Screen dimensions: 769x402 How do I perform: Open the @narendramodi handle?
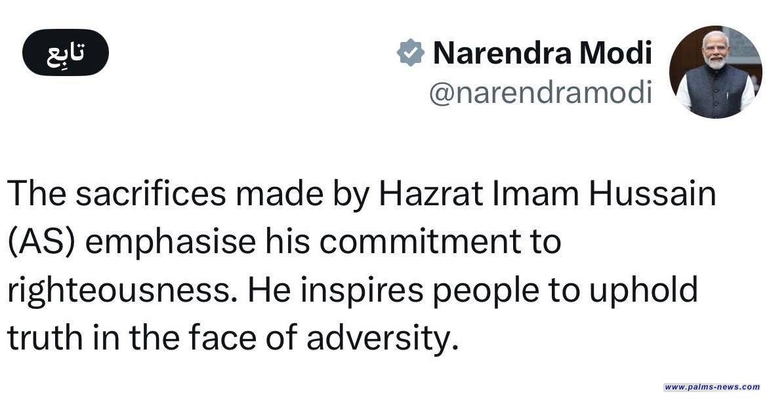(540, 93)
